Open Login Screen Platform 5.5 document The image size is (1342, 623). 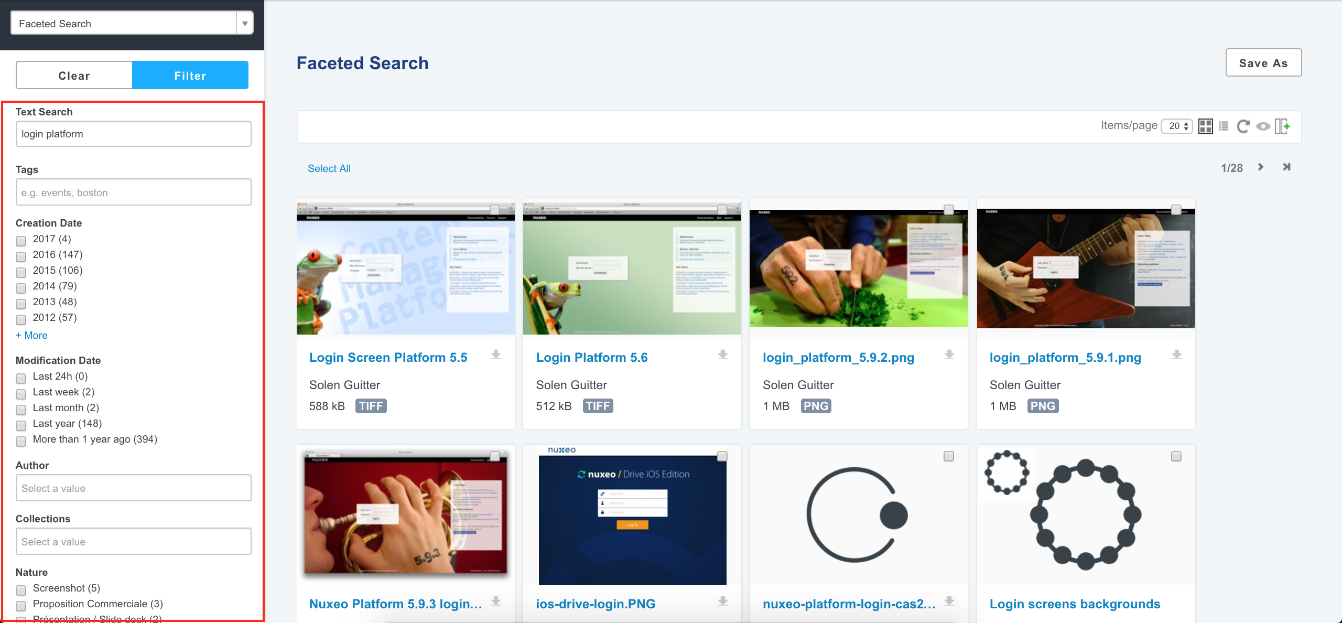point(388,358)
